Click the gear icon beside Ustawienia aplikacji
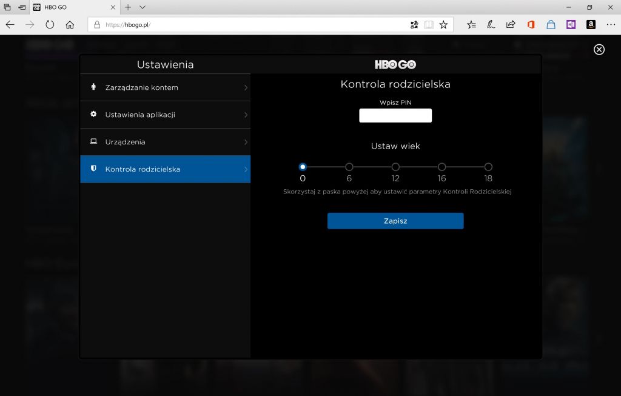 (x=93, y=114)
